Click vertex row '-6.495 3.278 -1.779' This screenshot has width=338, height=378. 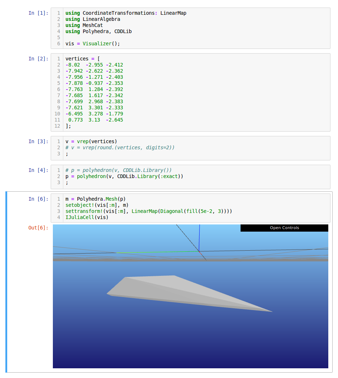[94, 114]
